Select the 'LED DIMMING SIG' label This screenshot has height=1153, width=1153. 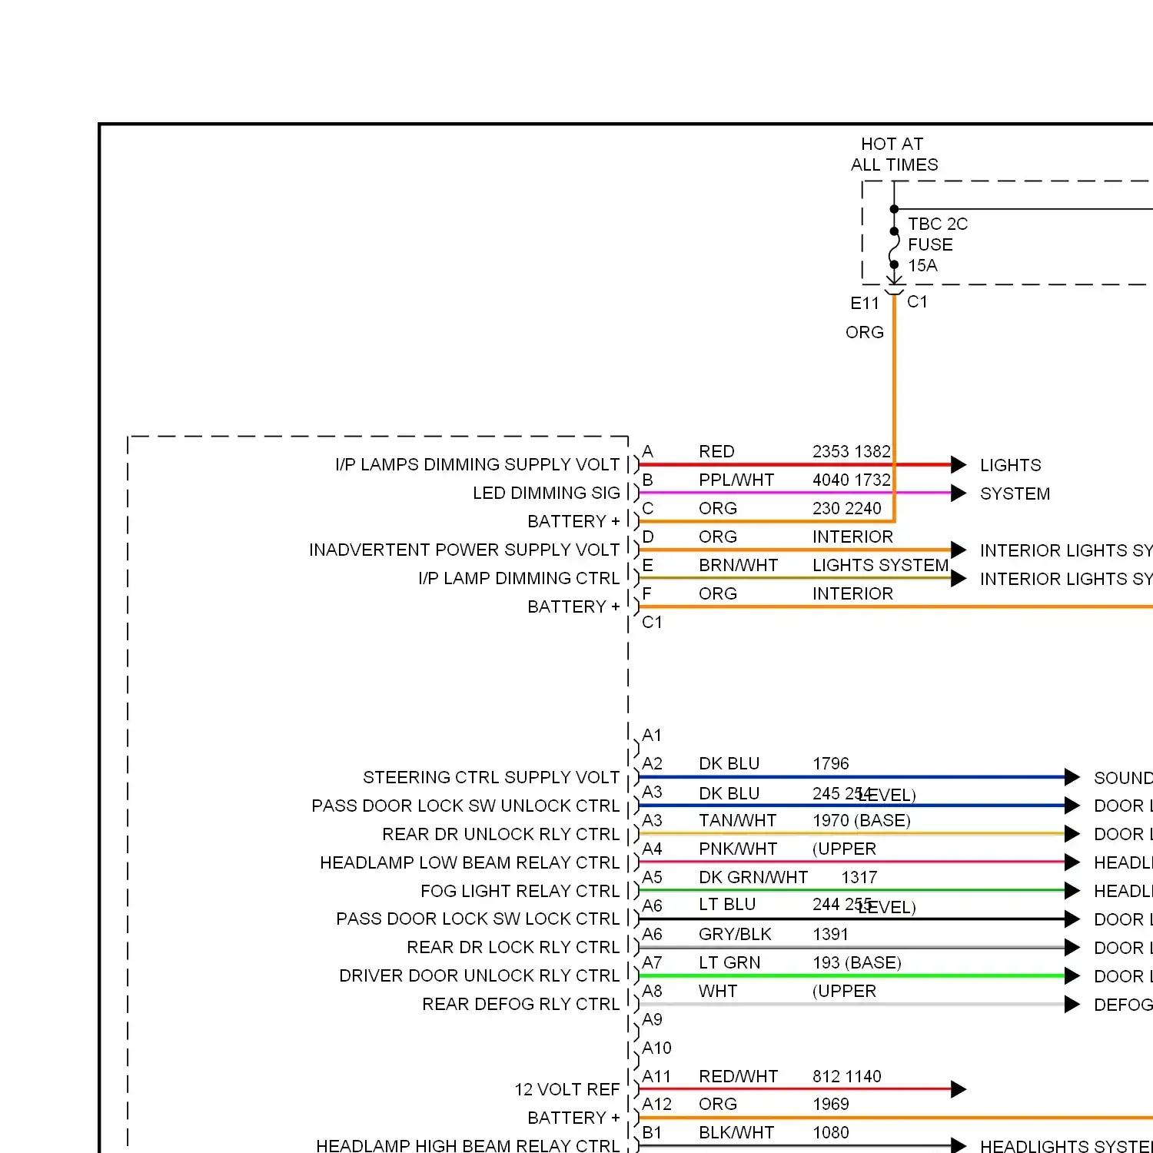[547, 493]
